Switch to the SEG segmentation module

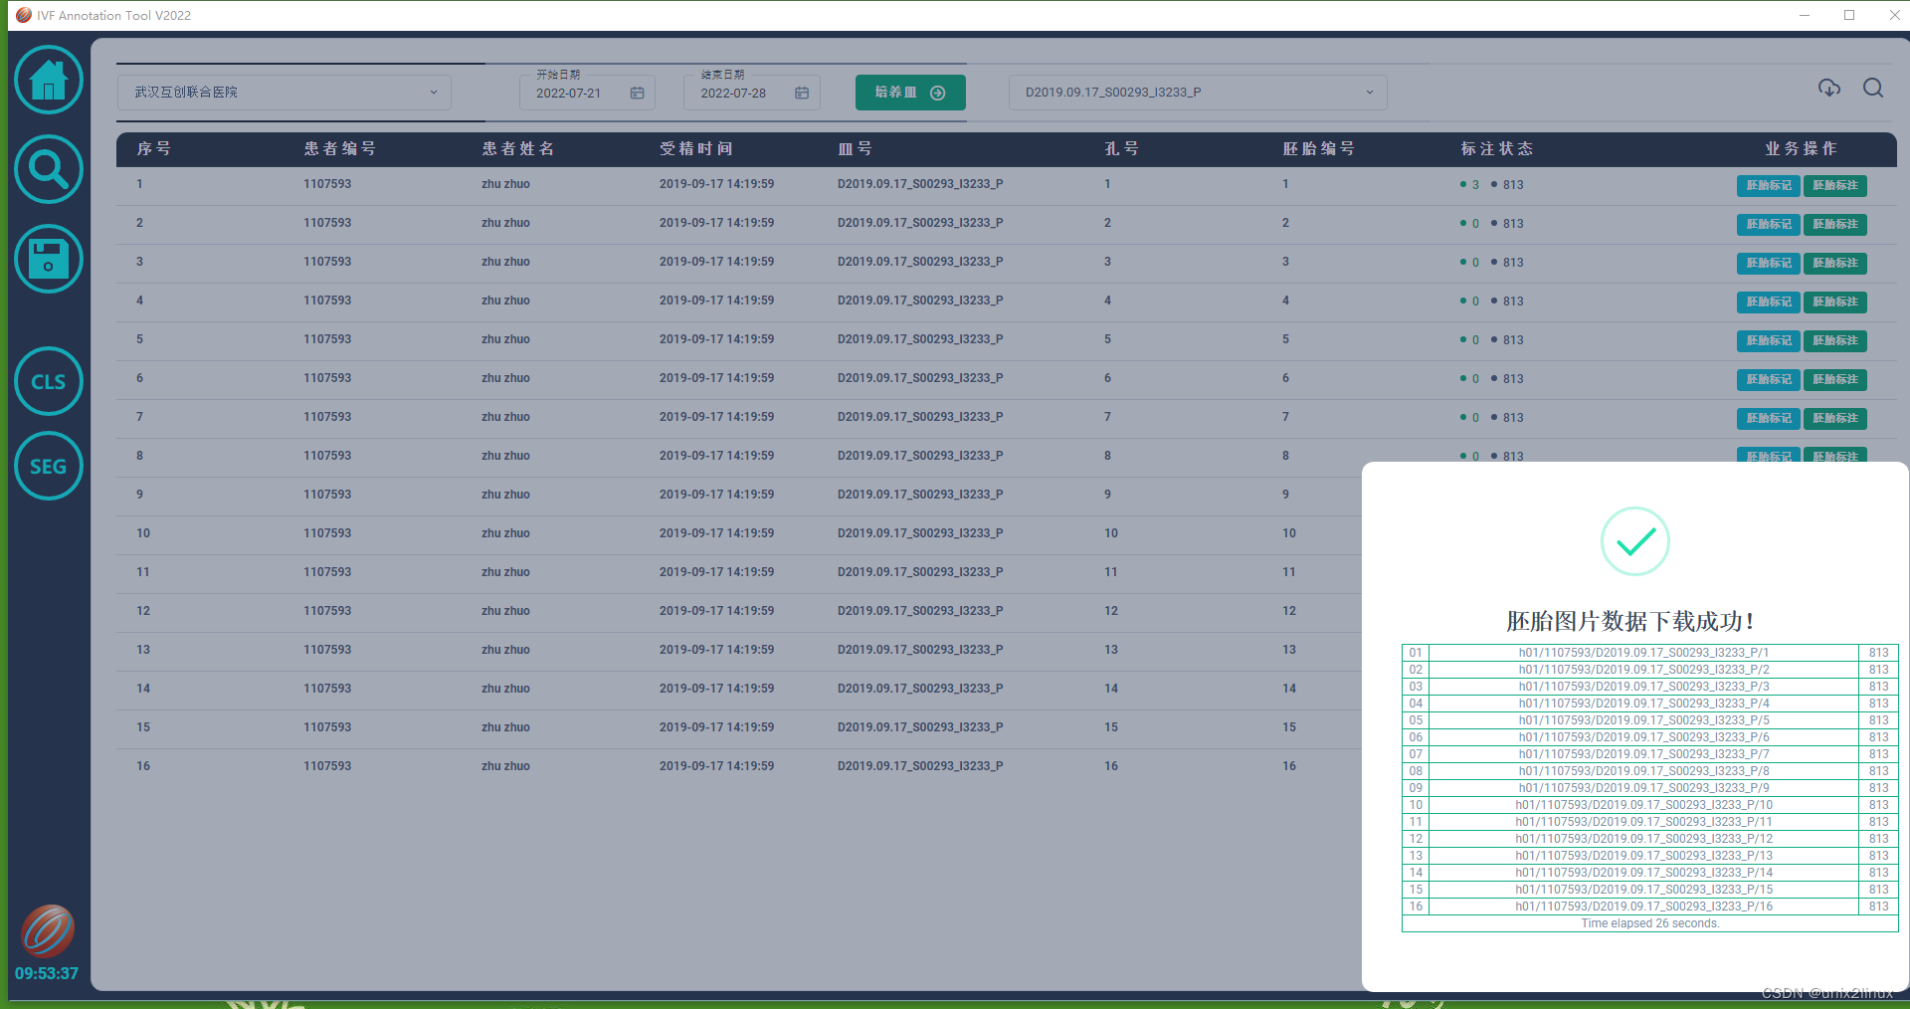(x=48, y=466)
